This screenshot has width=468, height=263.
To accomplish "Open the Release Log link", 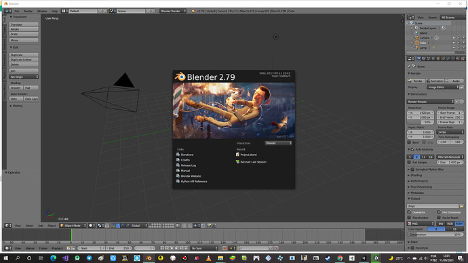I will click(189, 165).
